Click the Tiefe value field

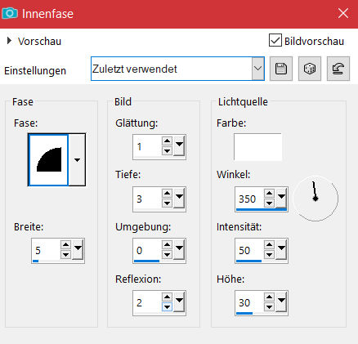point(148,199)
